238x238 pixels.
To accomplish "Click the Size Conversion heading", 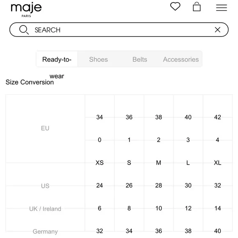I will coord(30,82).
